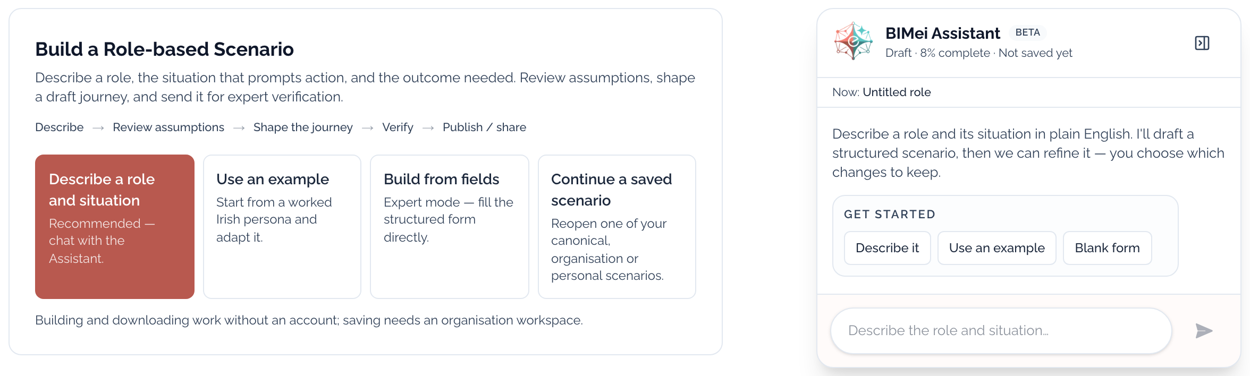Click Use an example in Get Started
The image size is (1250, 376).
point(996,248)
